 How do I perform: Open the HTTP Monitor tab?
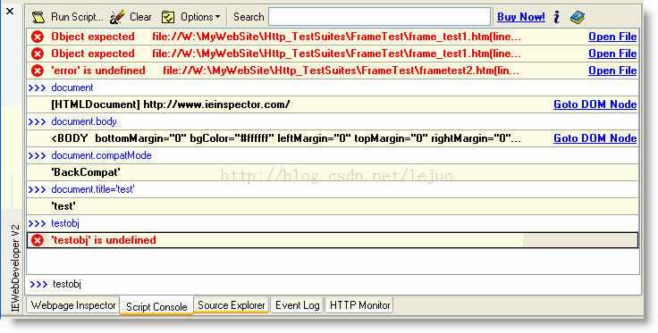(x=360, y=305)
